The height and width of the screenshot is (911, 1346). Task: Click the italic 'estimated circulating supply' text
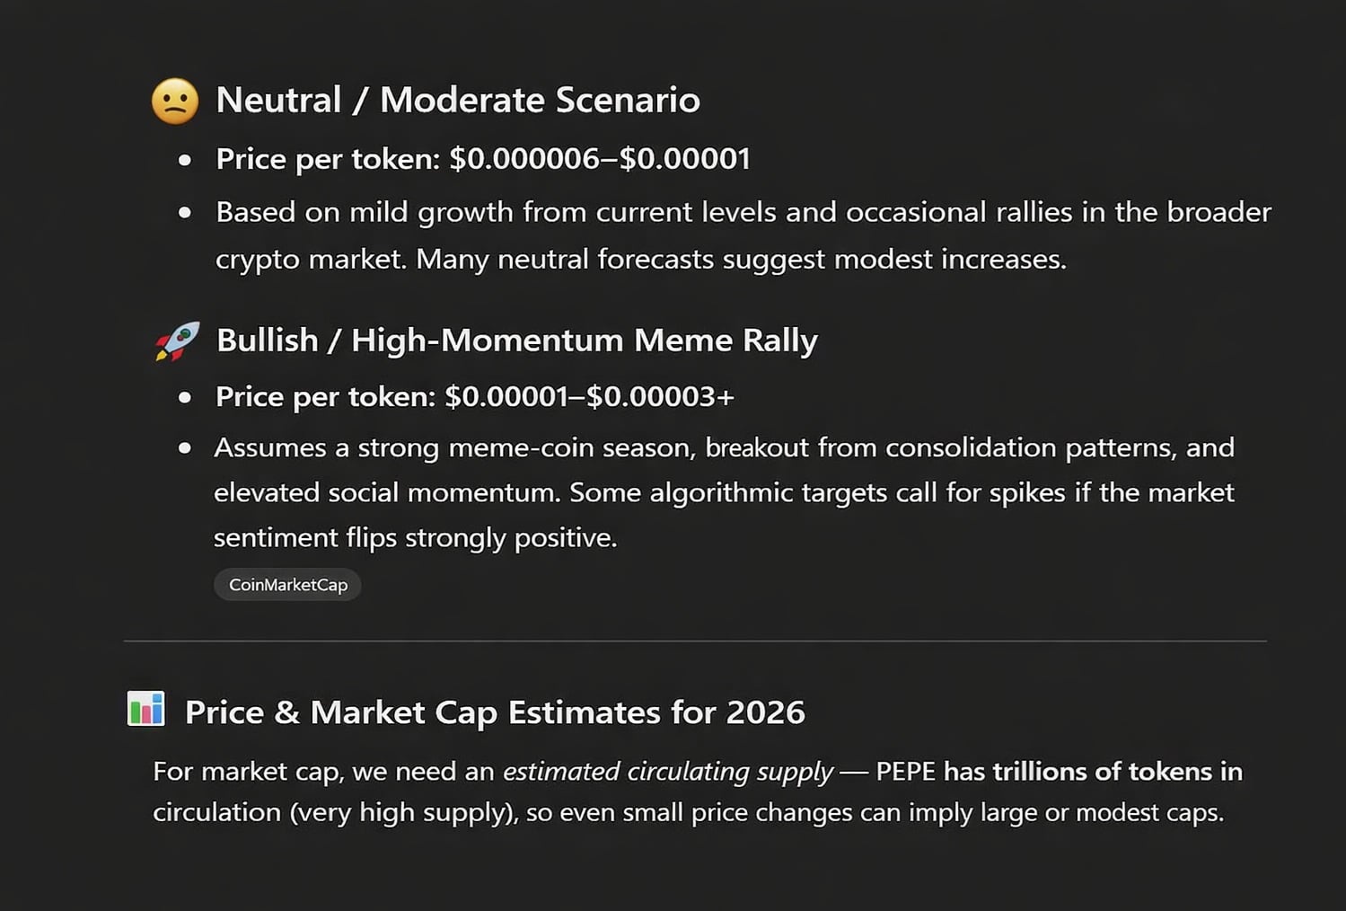(x=667, y=771)
